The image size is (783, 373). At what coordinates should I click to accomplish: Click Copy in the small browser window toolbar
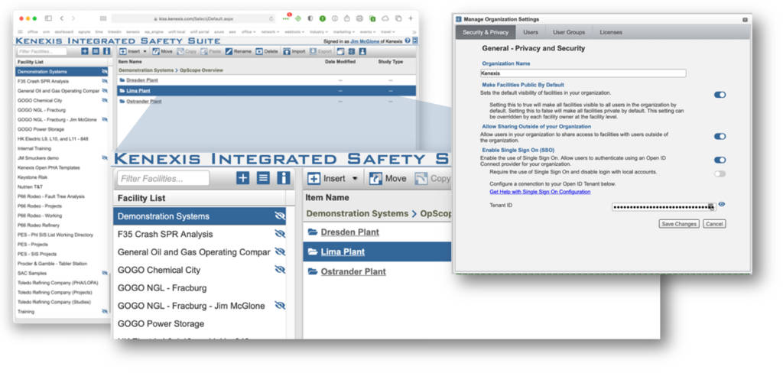(x=187, y=51)
